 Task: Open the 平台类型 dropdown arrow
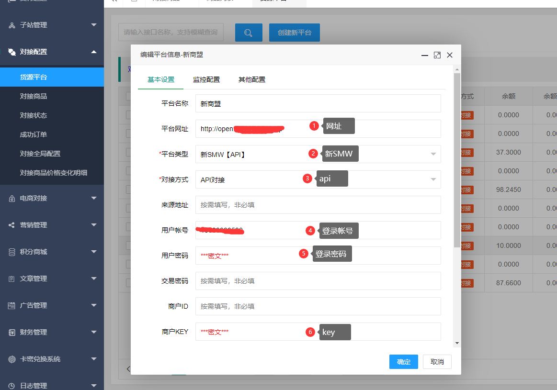click(x=433, y=154)
